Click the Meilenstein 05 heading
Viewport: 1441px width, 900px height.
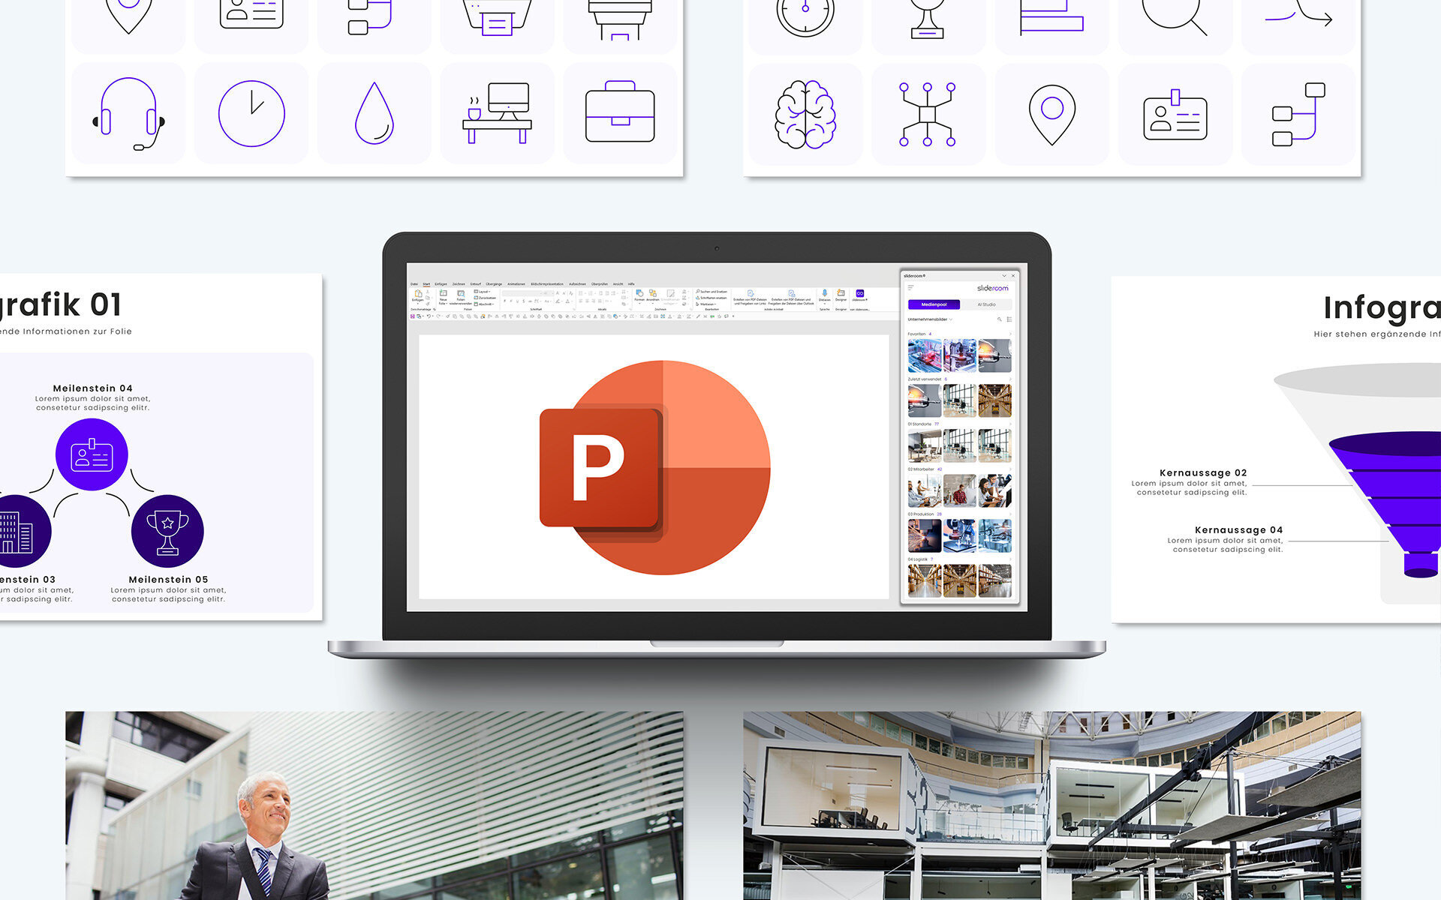(168, 579)
